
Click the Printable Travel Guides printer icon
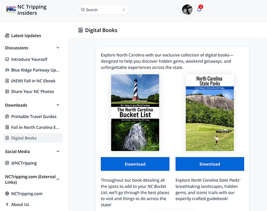[7, 116]
